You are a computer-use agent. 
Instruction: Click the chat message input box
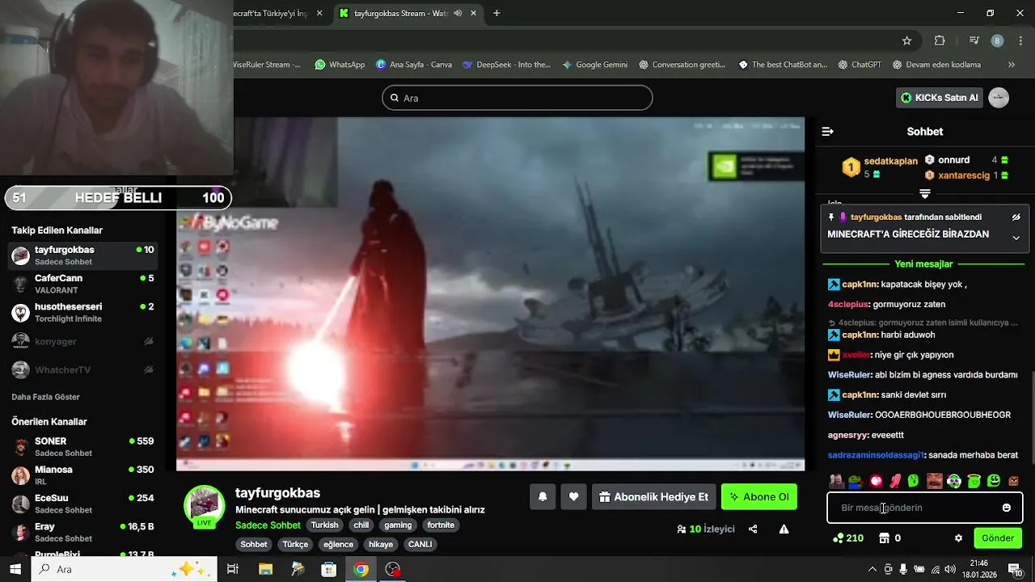point(924,508)
